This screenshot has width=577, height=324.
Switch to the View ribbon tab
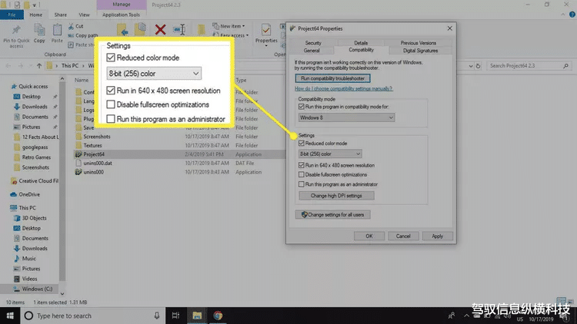point(84,15)
